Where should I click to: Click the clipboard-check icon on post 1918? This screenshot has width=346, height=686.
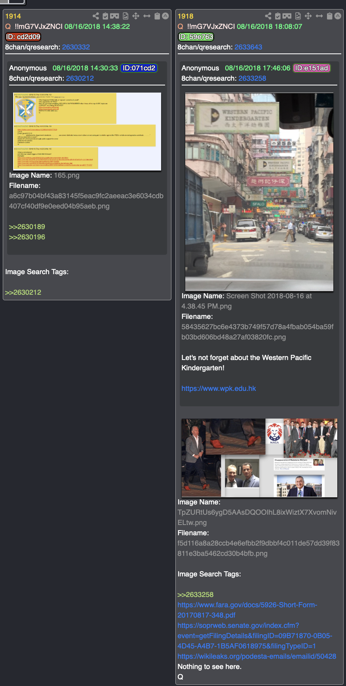click(x=278, y=16)
